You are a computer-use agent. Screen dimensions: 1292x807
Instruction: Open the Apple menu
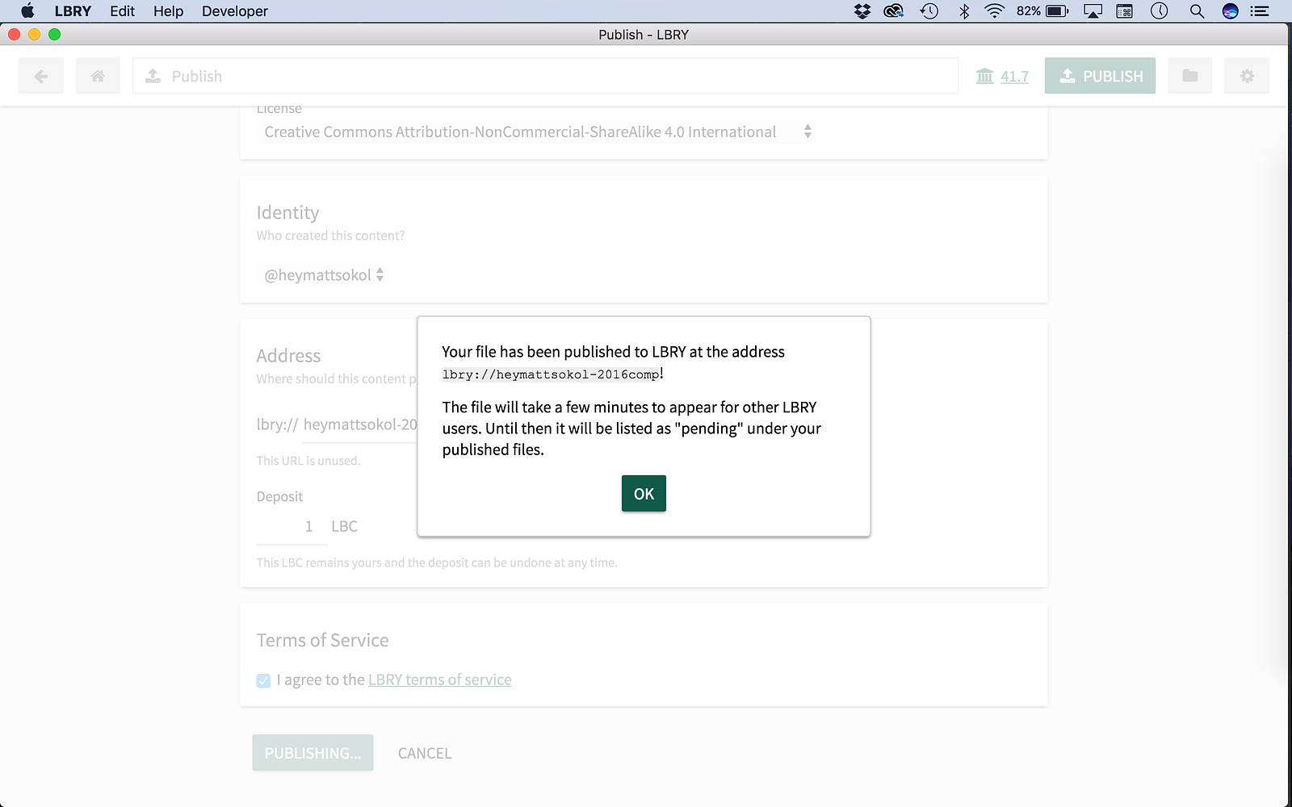[x=27, y=11]
